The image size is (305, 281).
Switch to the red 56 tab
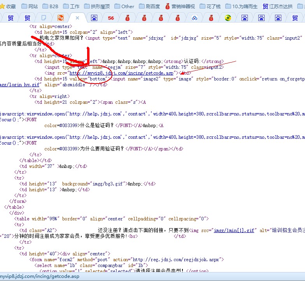(111, 18)
